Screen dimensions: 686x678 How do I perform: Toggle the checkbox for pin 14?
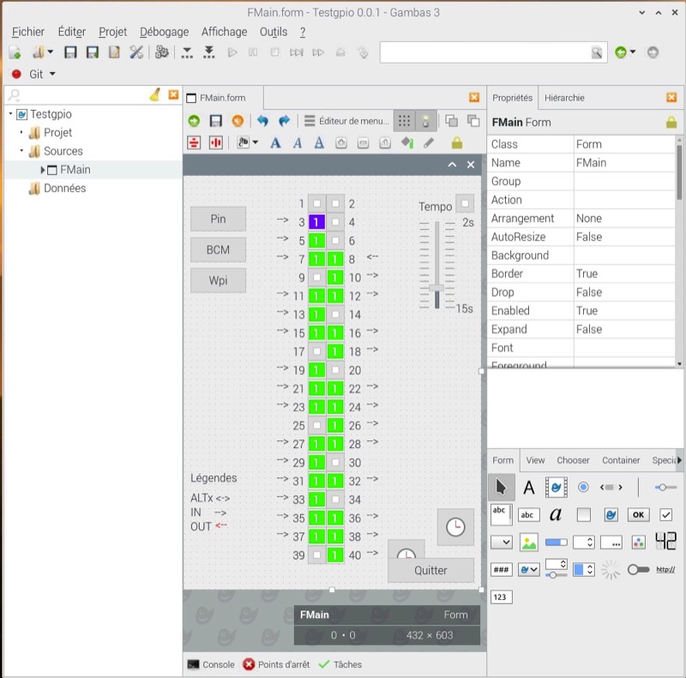(x=336, y=315)
